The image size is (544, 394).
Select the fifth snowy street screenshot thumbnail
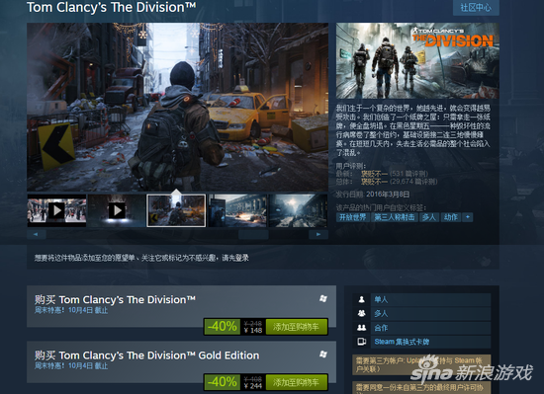point(298,210)
